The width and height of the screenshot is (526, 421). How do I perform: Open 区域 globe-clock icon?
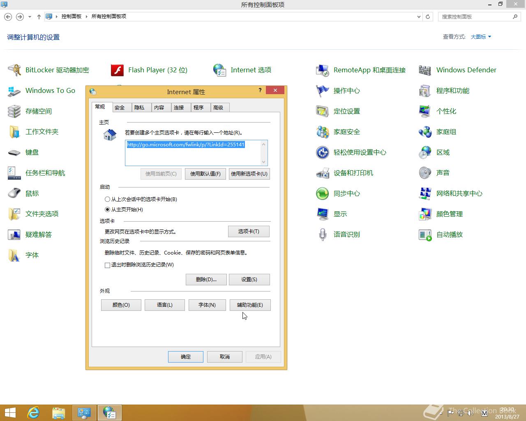[x=425, y=153]
